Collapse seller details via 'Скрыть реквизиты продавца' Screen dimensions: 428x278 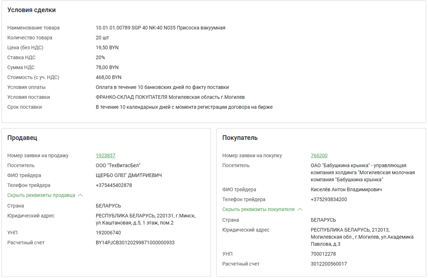(x=41, y=195)
